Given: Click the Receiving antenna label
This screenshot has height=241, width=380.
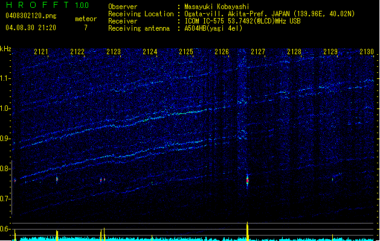Looking at the screenshot, I should 139,28.
